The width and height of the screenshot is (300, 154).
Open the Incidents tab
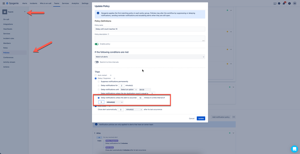click(x=33, y=3)
